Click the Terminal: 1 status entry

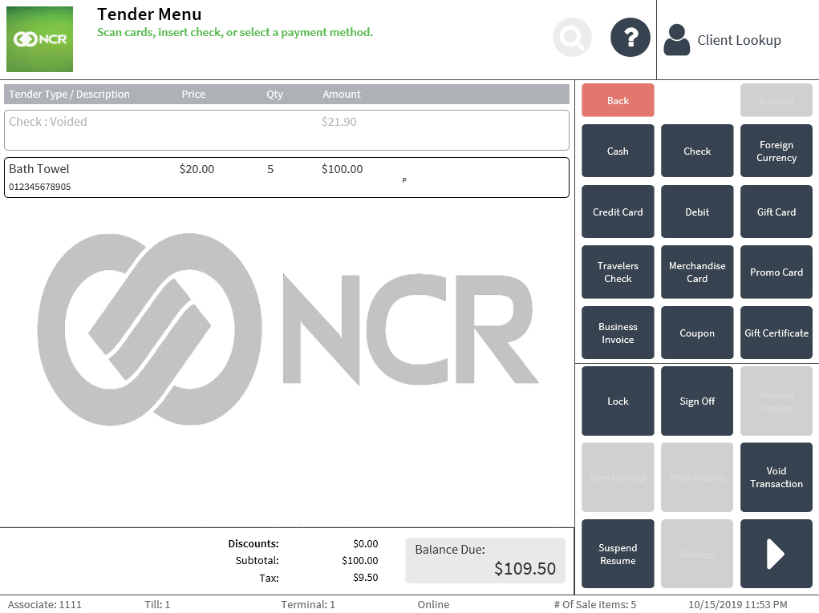(x=308, y=604)
